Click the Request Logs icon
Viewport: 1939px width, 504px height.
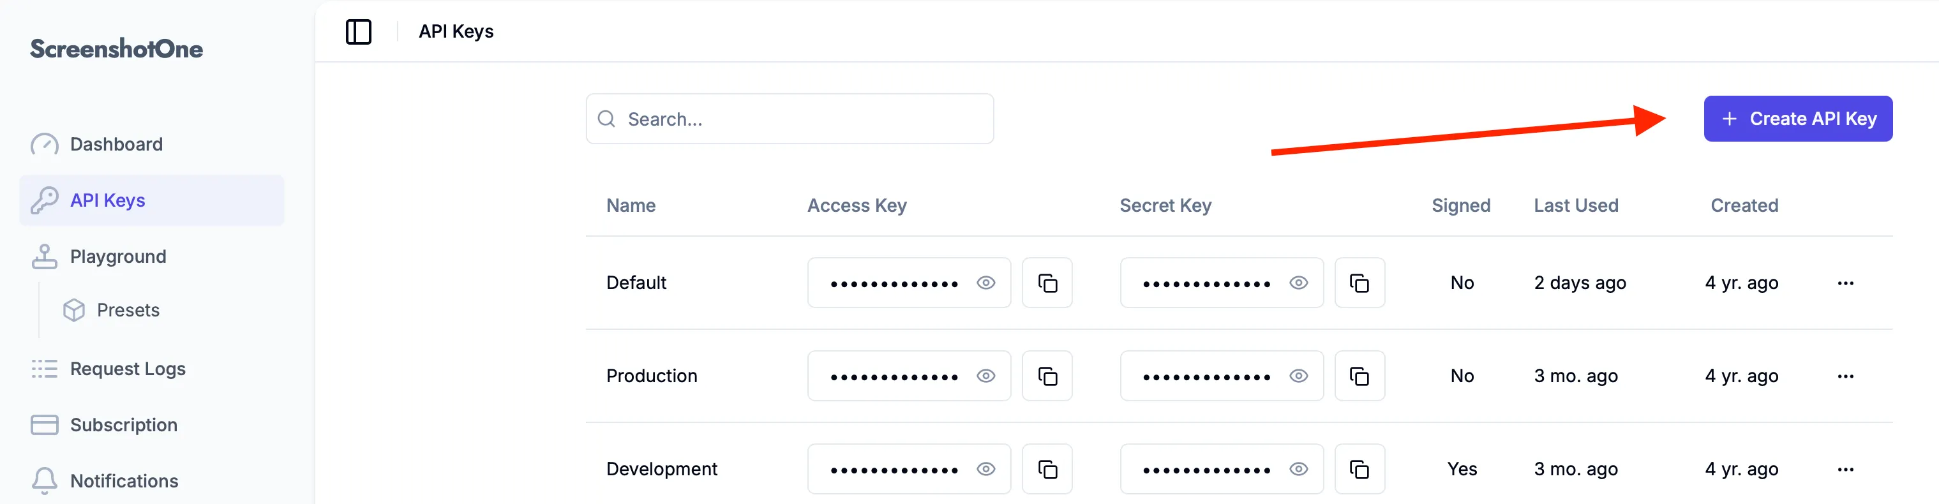point(45,369)
